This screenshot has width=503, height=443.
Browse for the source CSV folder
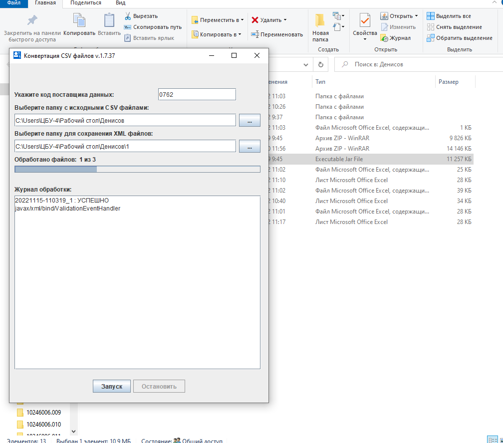(250, 120)
